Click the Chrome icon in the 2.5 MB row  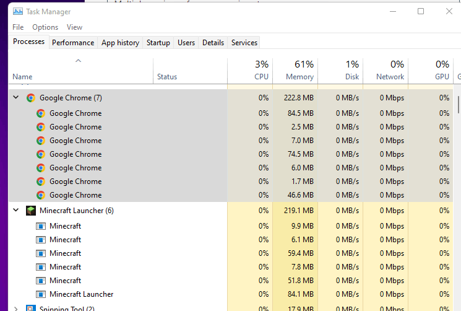click(41, 127)
